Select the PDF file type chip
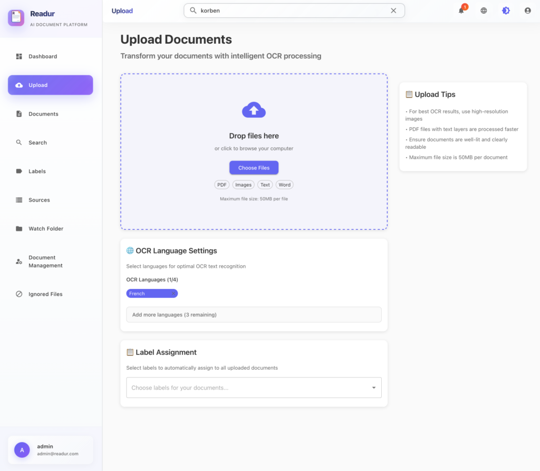This screenshot has width=540, height=471. point(222,185)
